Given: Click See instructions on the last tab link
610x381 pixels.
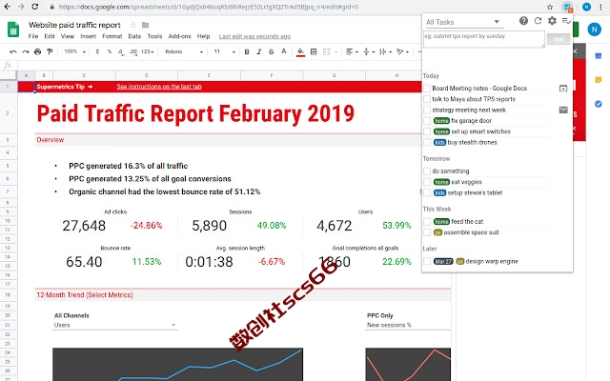Looking at the screenshot, I should [159, 87].
